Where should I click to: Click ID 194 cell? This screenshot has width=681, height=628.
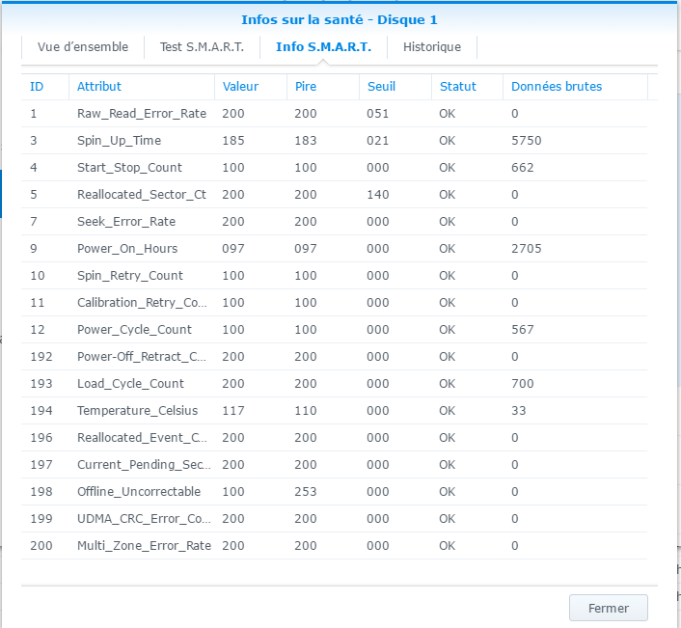tap(41, 410)
